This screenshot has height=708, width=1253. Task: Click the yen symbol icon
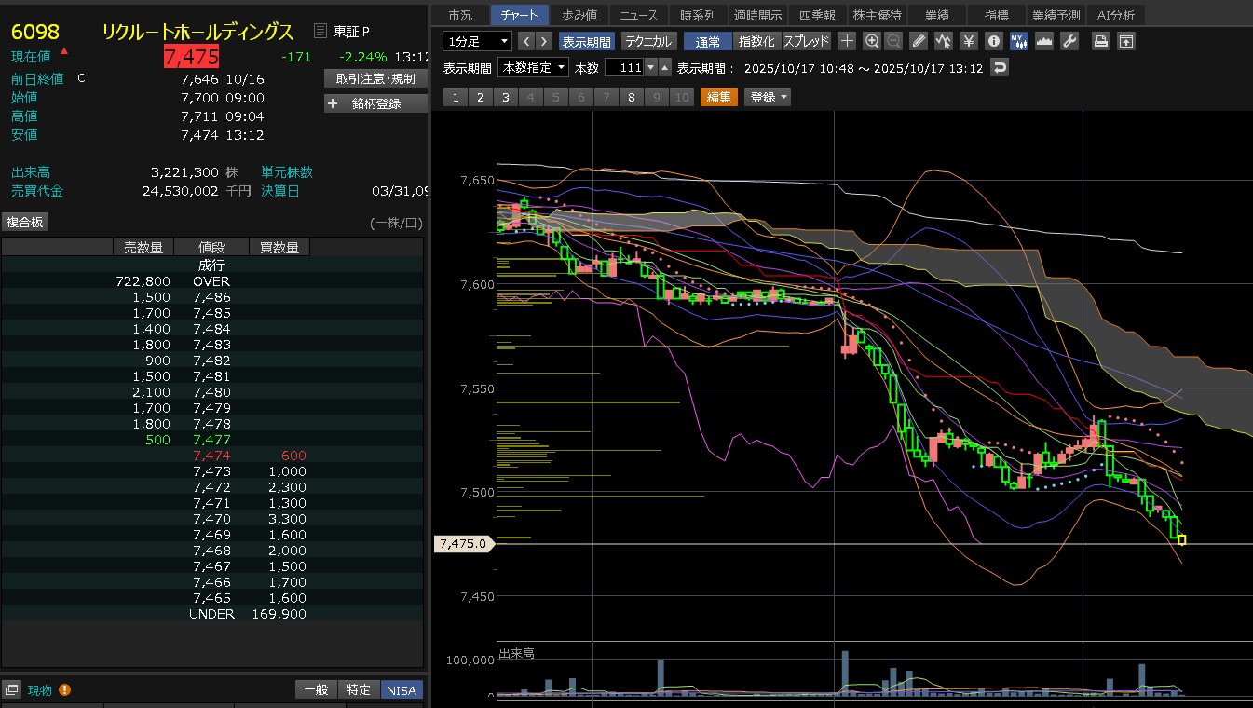pyautogui.click(x=968, y=41)
